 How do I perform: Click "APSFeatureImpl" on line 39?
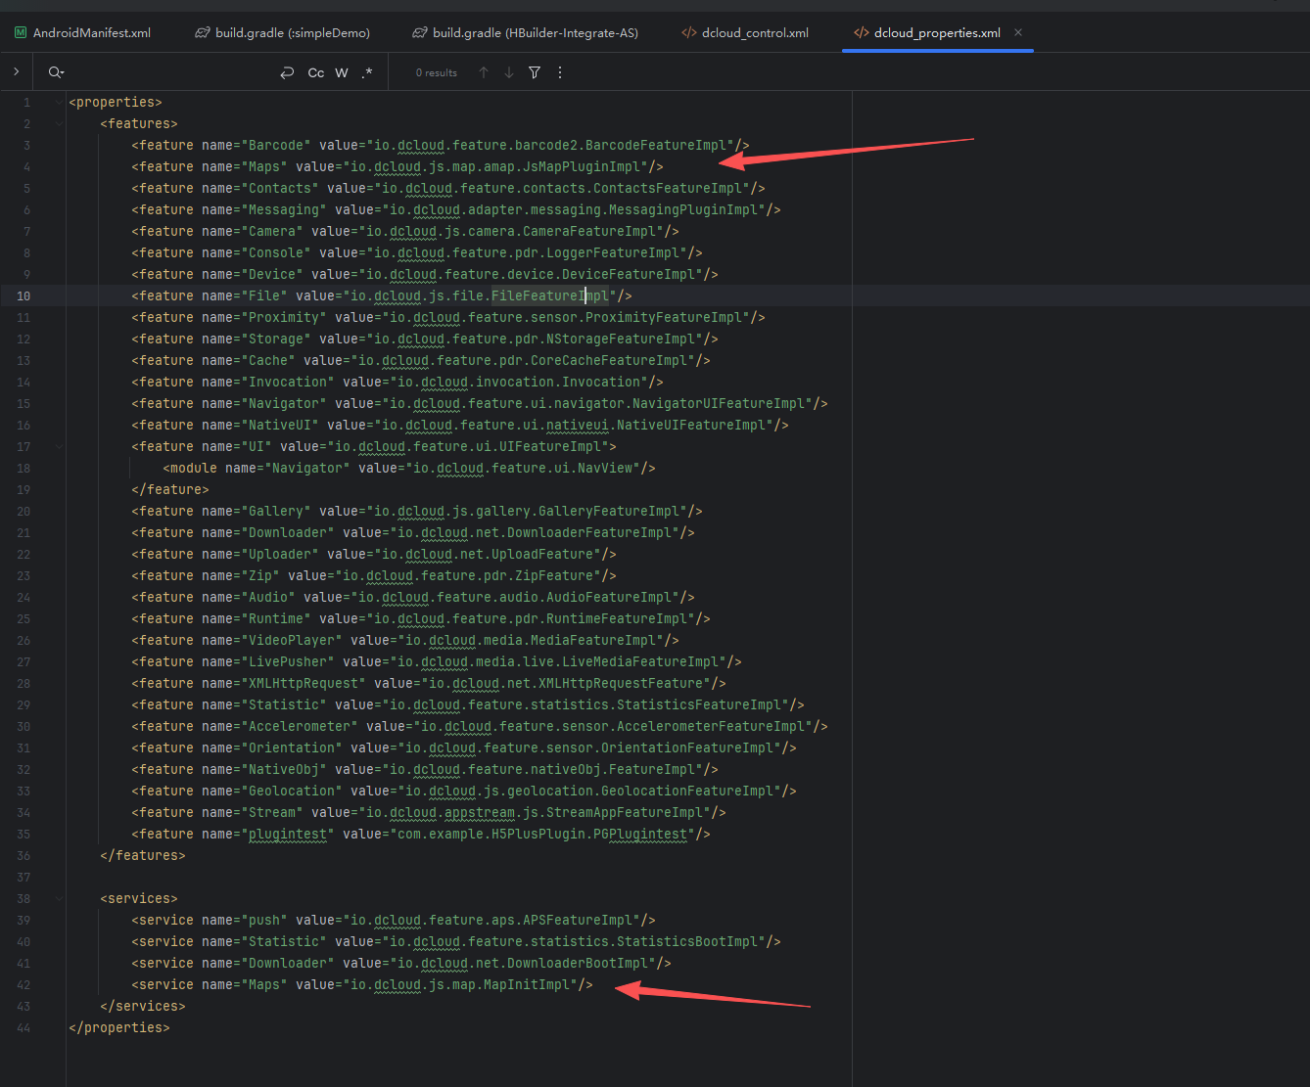coord(578,920)
